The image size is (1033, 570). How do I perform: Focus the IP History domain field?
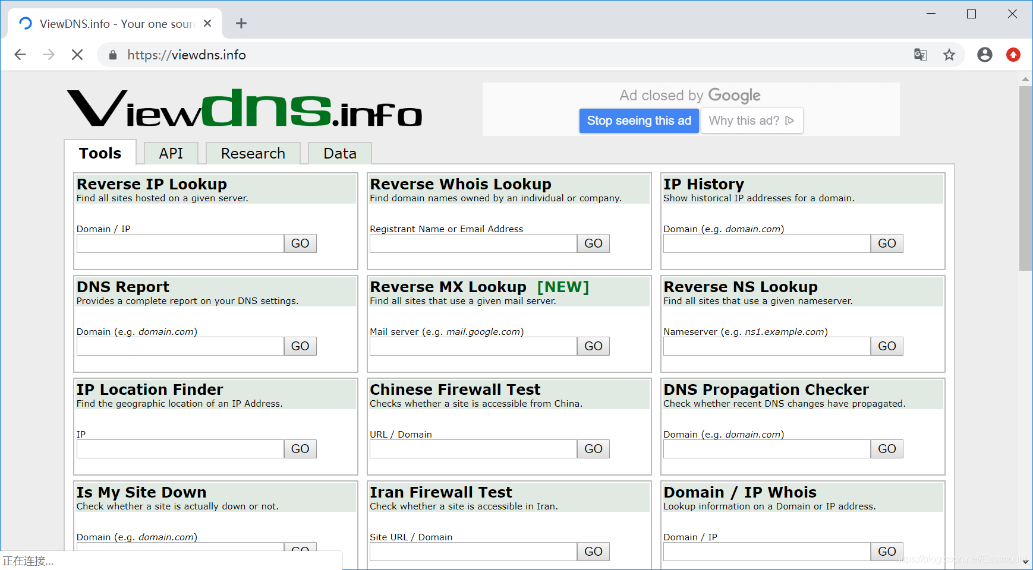point(767,243)
